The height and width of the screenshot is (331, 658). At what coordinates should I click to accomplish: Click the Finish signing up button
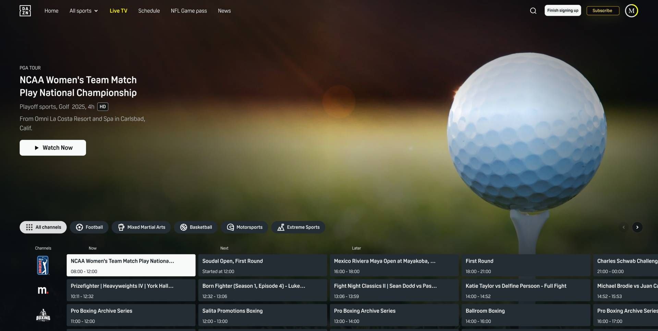click(x=562, y=10)
